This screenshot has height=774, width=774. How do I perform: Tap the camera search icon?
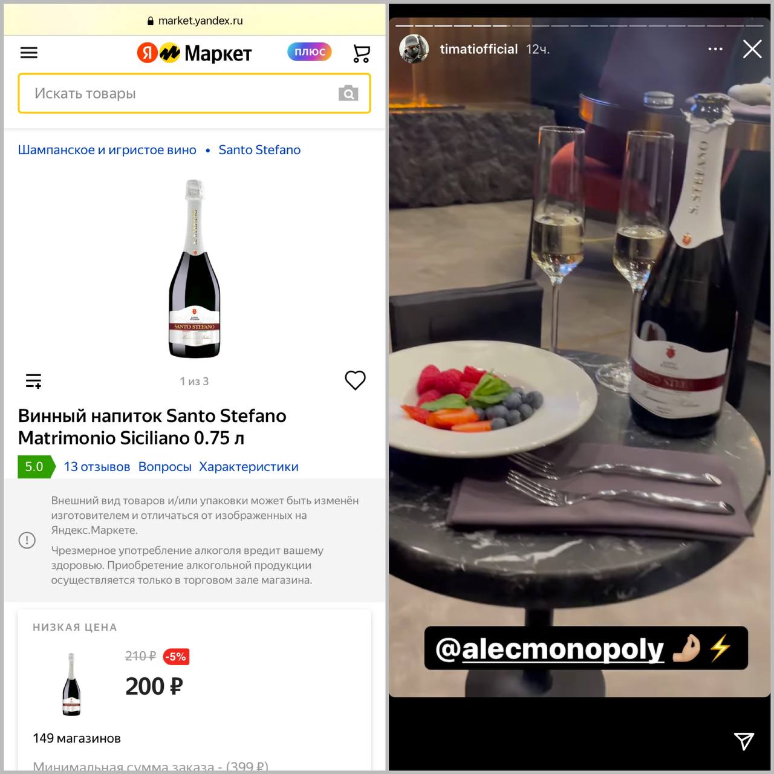pyautogui.click(x=348, y=93)
